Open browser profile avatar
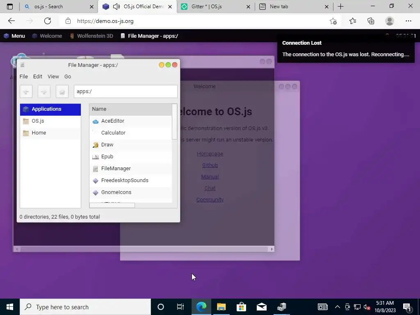420x315 pixels. point(390,21)
